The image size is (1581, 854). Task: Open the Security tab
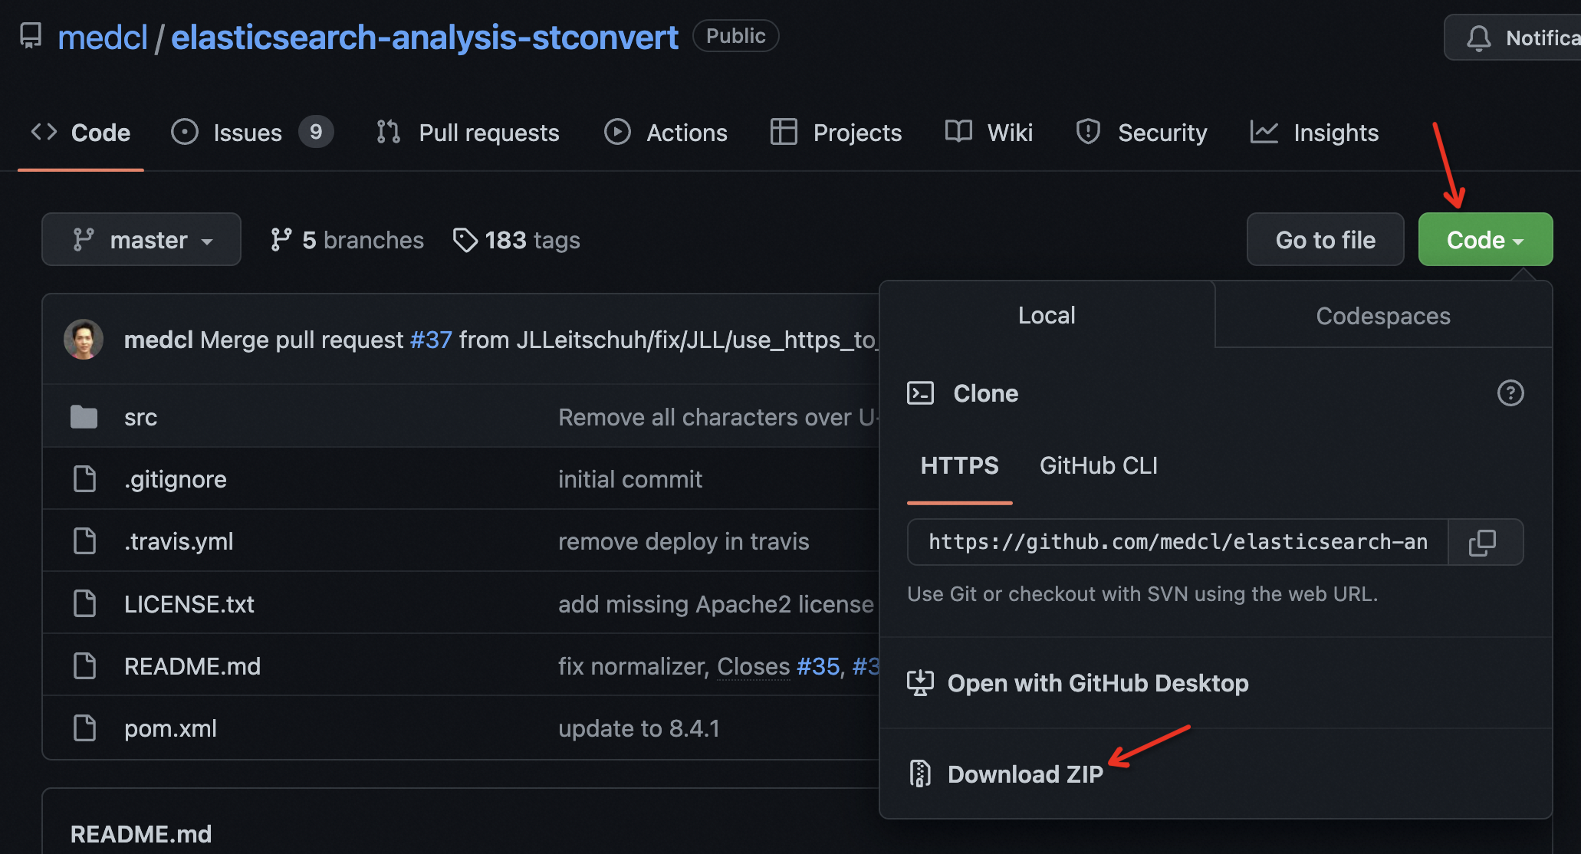tap(1141, 133)
